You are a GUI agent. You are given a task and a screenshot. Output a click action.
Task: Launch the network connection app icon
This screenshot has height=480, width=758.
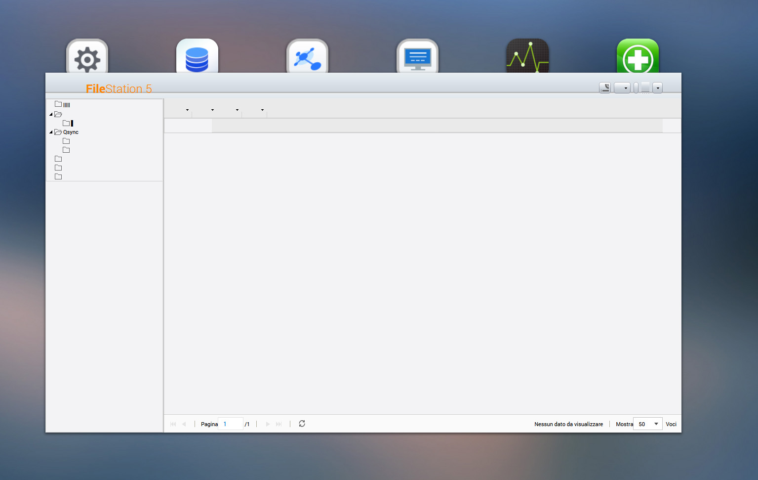pos(307,57)
